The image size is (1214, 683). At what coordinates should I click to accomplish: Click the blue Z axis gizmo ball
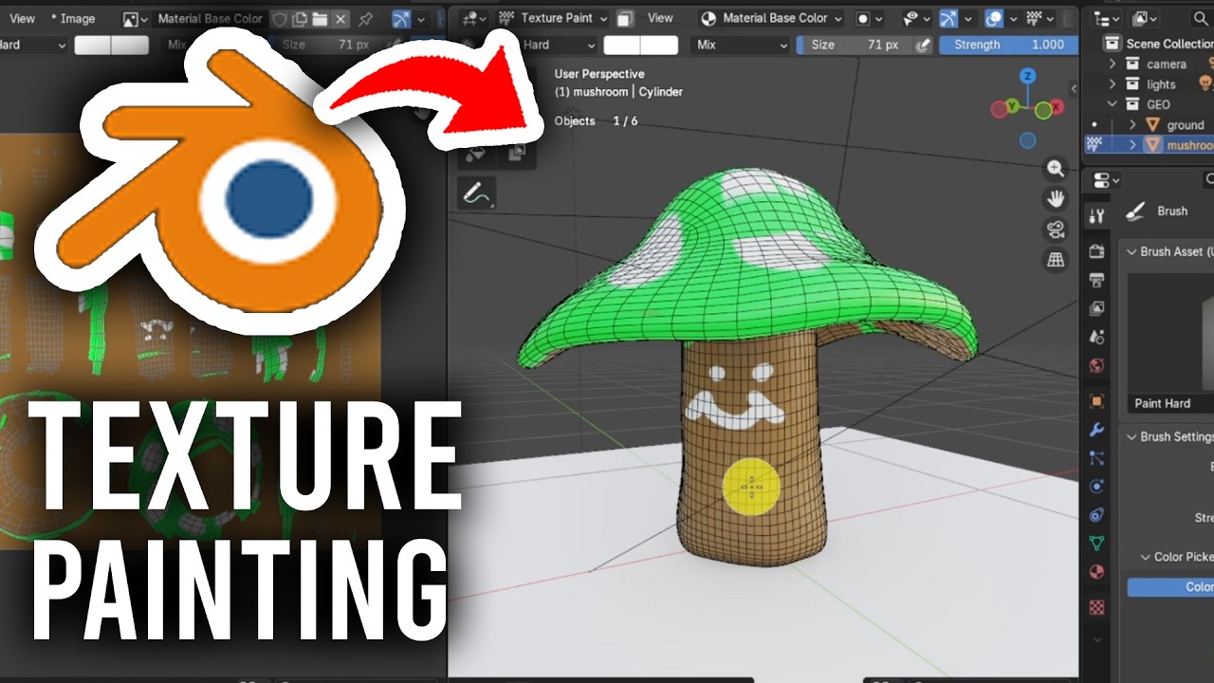(1027, 78)
